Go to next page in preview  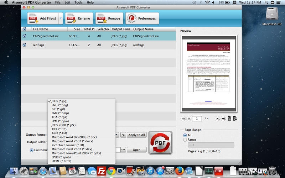point(217,119)
